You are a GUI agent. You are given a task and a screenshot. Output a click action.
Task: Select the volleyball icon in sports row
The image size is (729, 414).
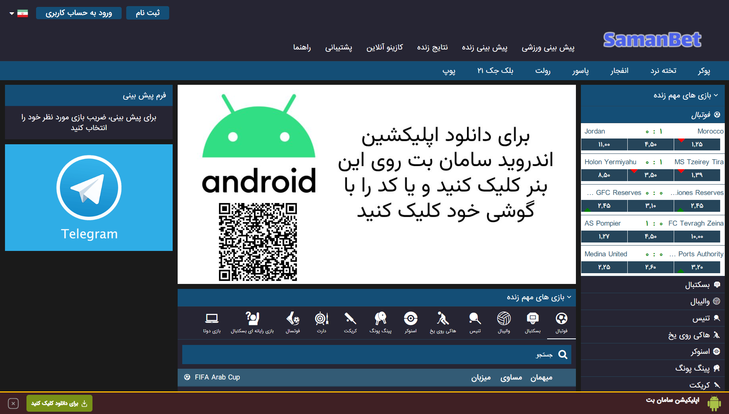pos(504,318)
